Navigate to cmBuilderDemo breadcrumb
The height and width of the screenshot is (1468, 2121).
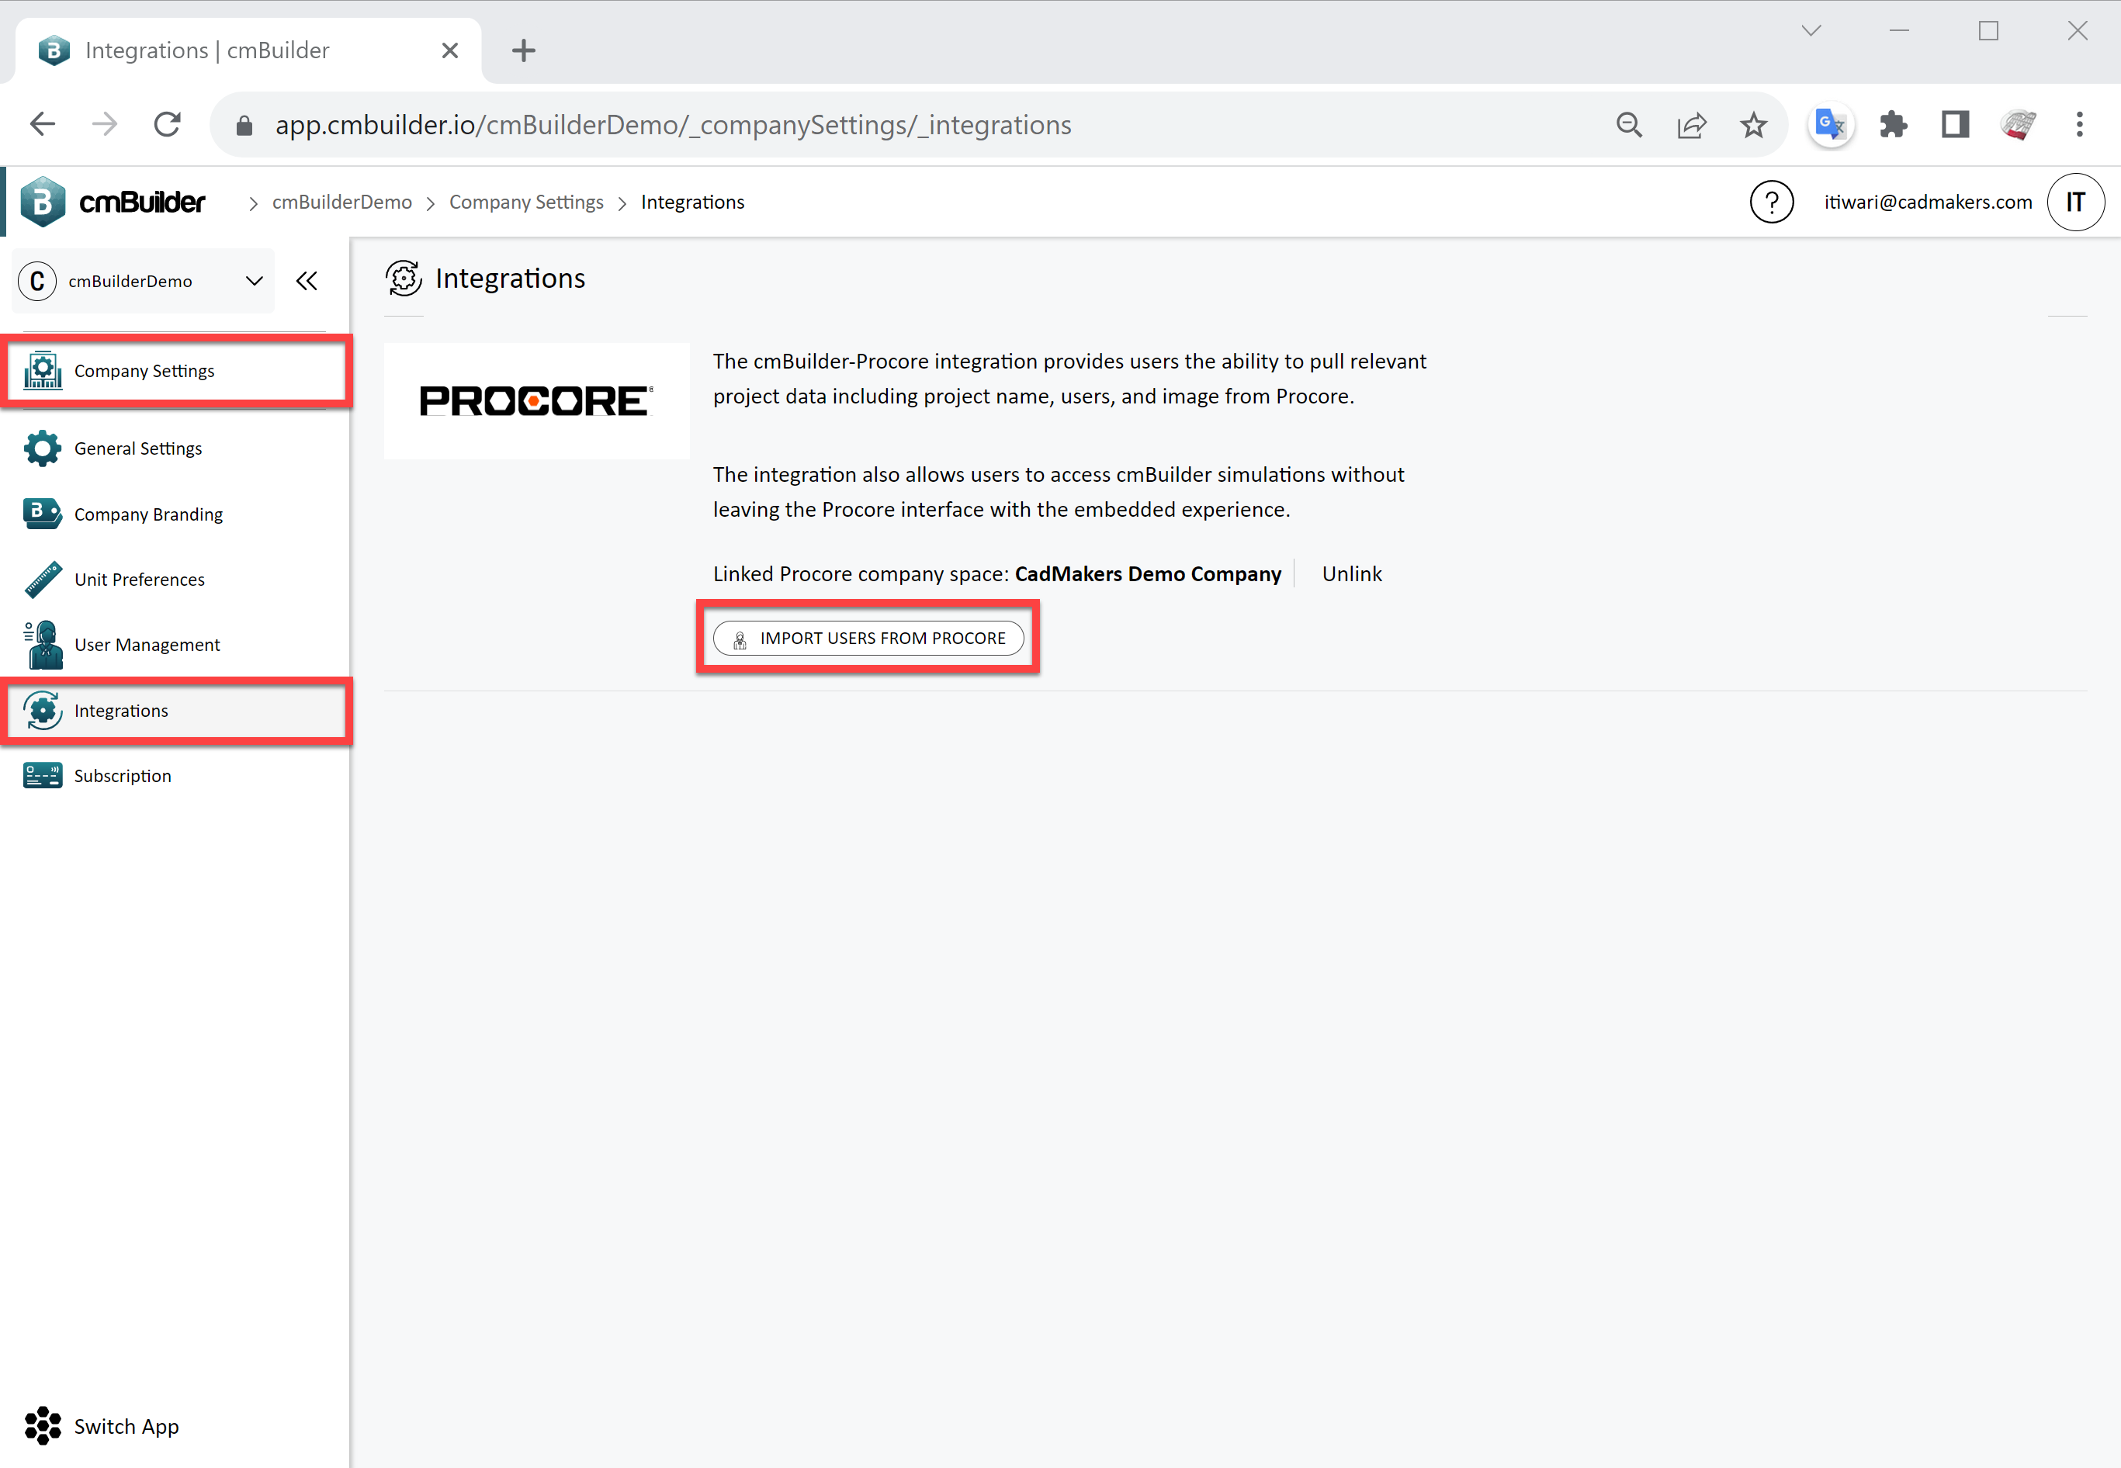point(341,202)
